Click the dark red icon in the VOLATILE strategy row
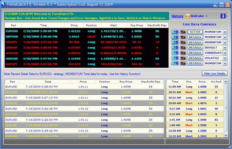The height and width of the screenshot is (149, 232). (183, 58)
